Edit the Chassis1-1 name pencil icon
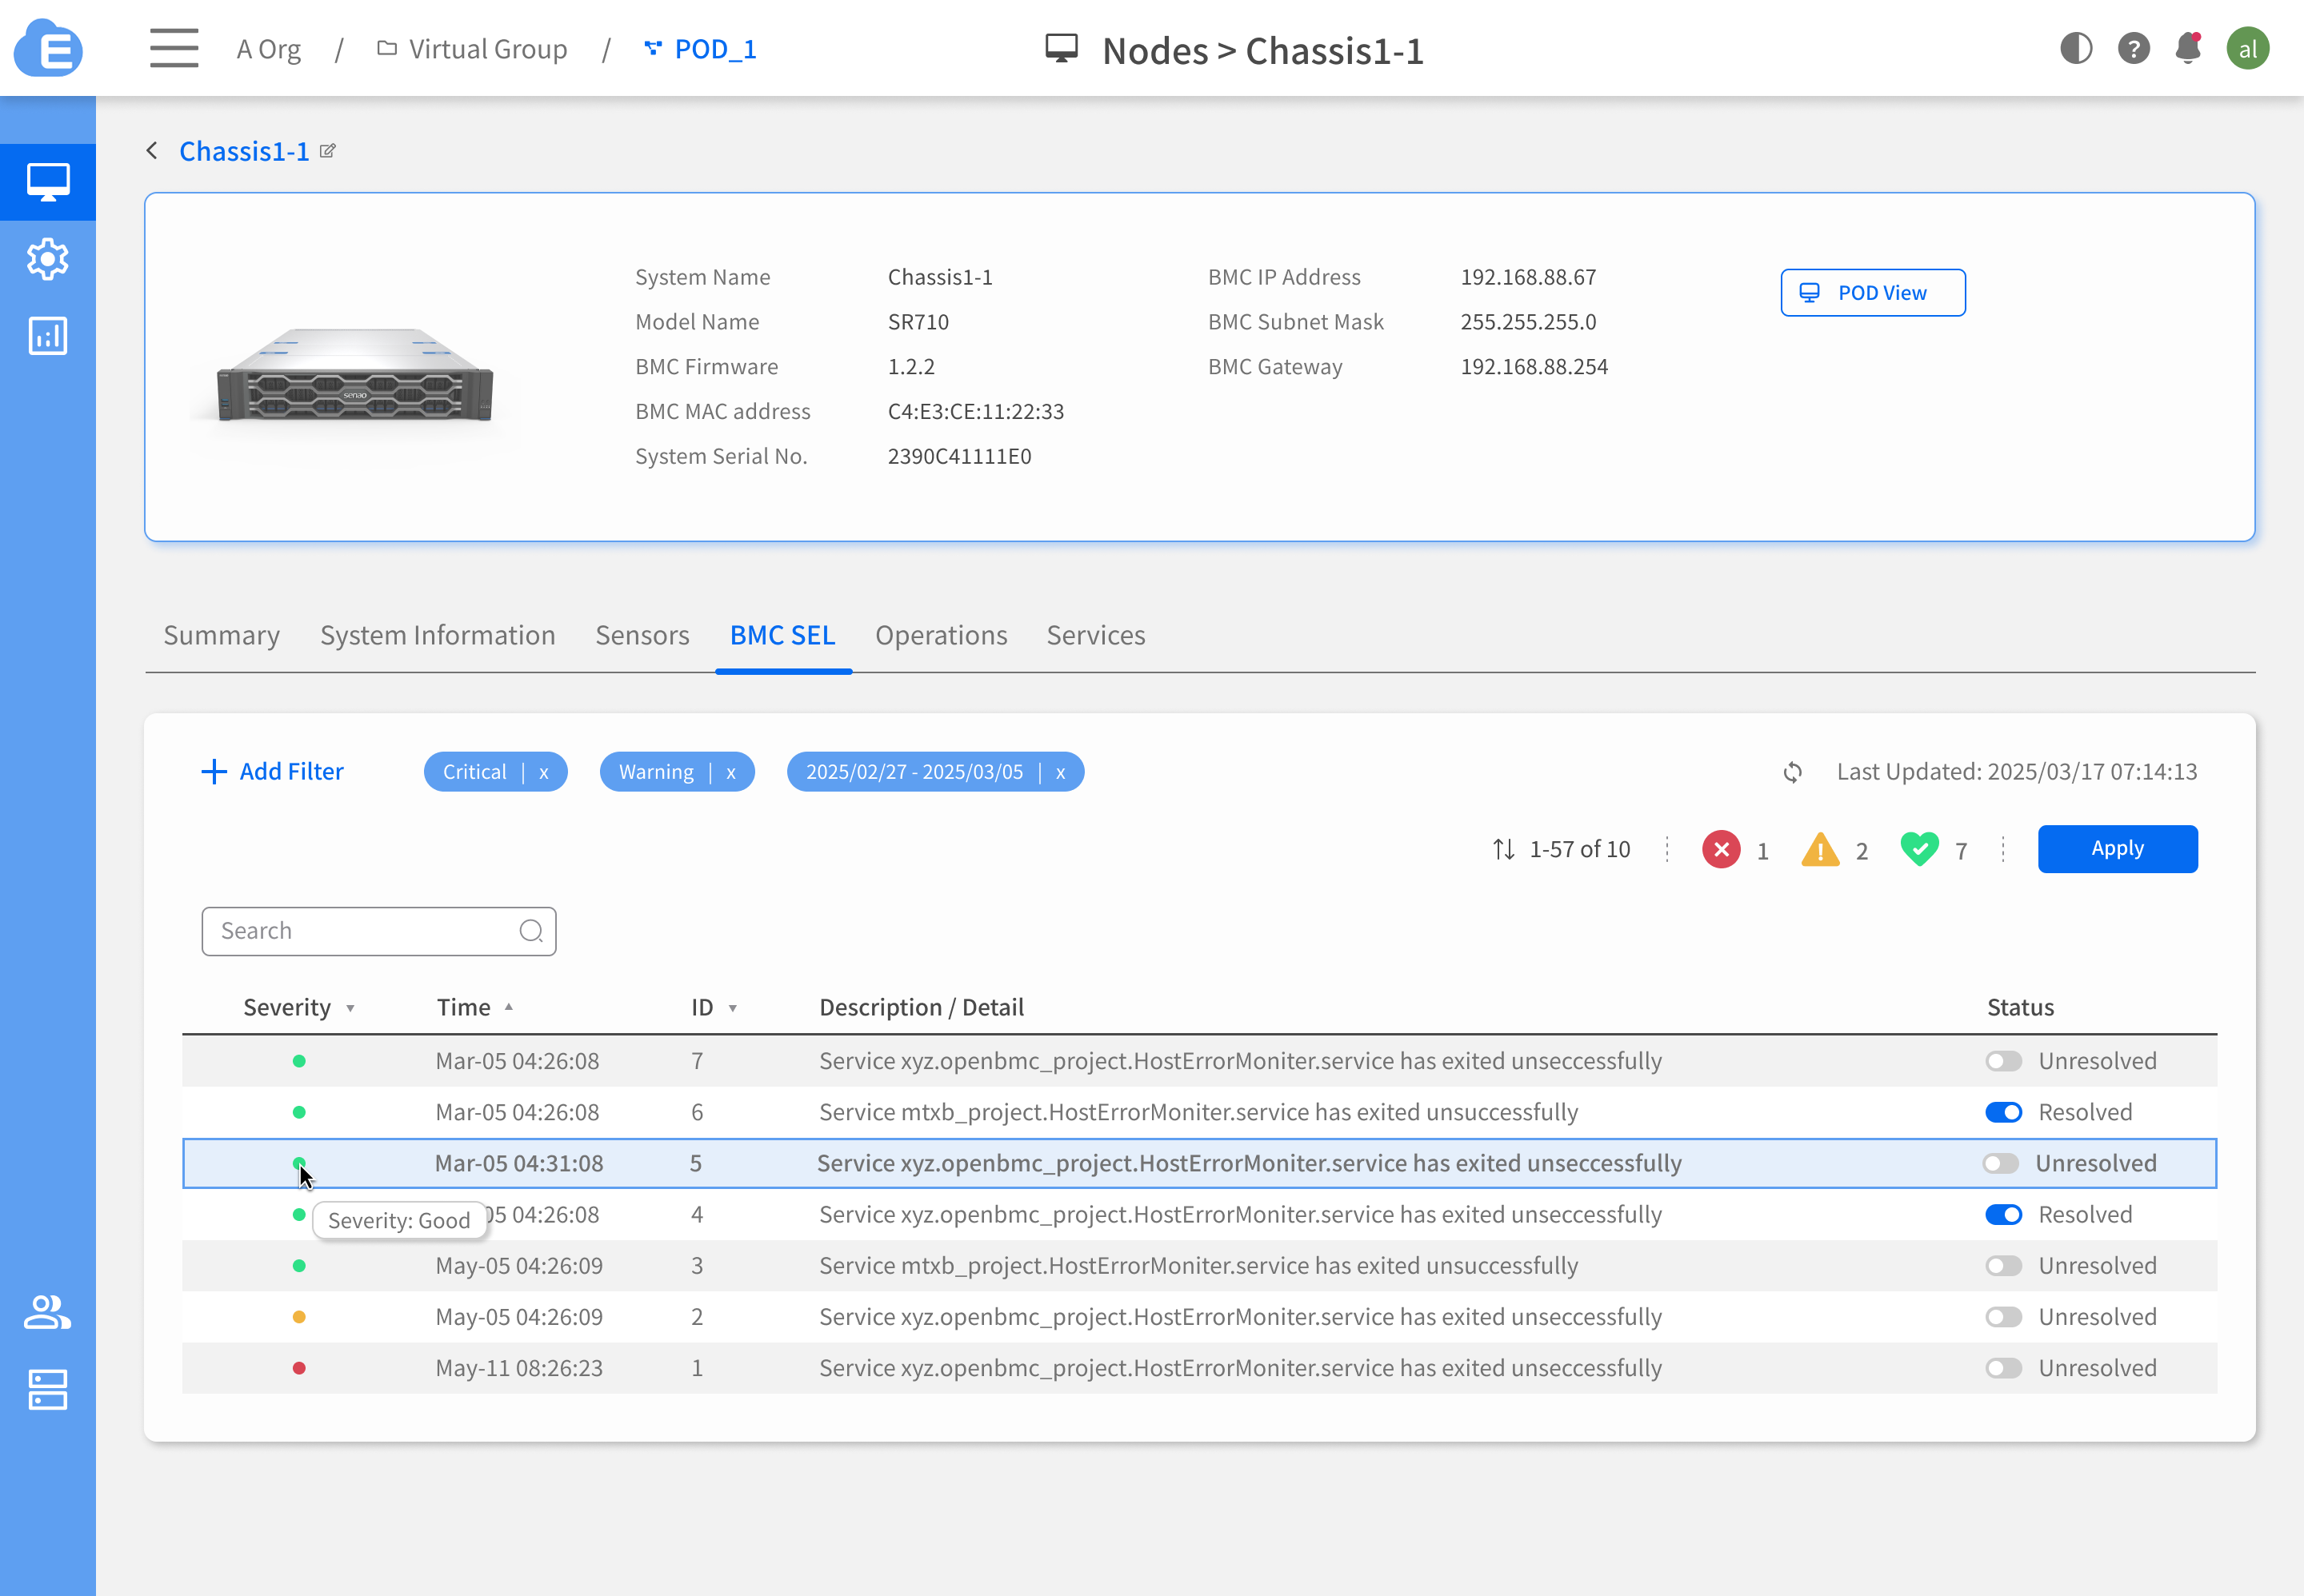The height and width of the screenshot is (1596, 2304). tap(327, 151)
